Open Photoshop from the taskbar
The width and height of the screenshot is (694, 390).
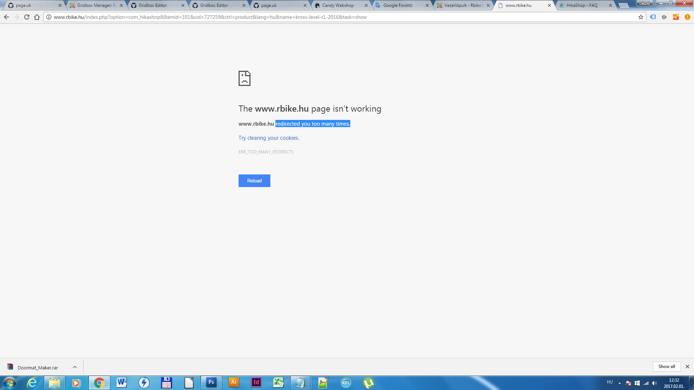[211, 382]
